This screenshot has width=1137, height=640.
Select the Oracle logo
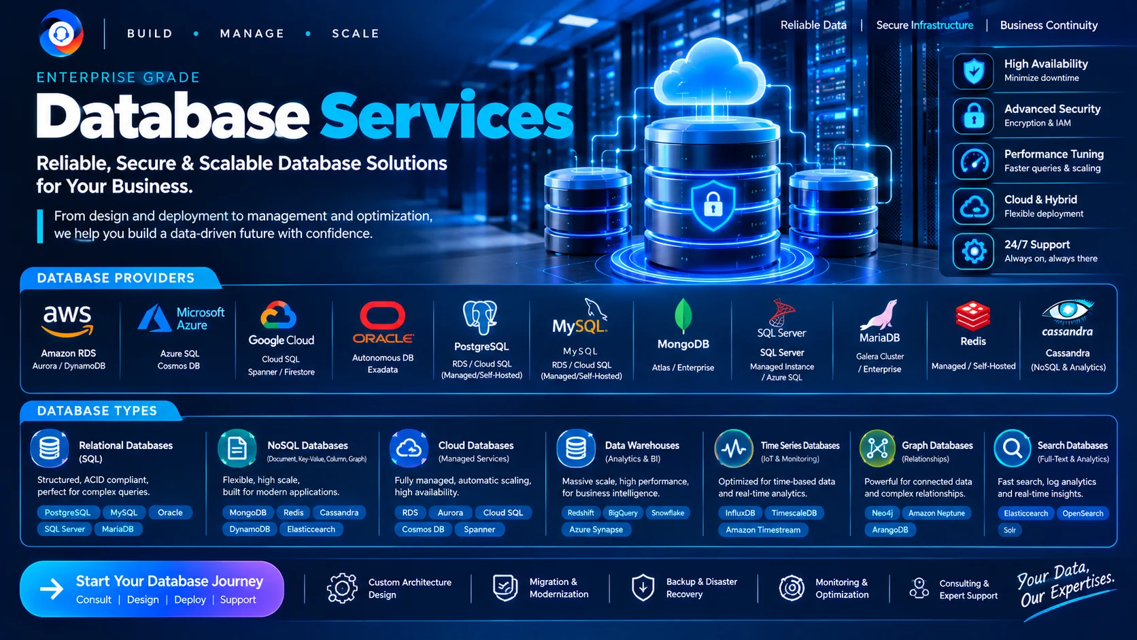click(x=383, y=323)
